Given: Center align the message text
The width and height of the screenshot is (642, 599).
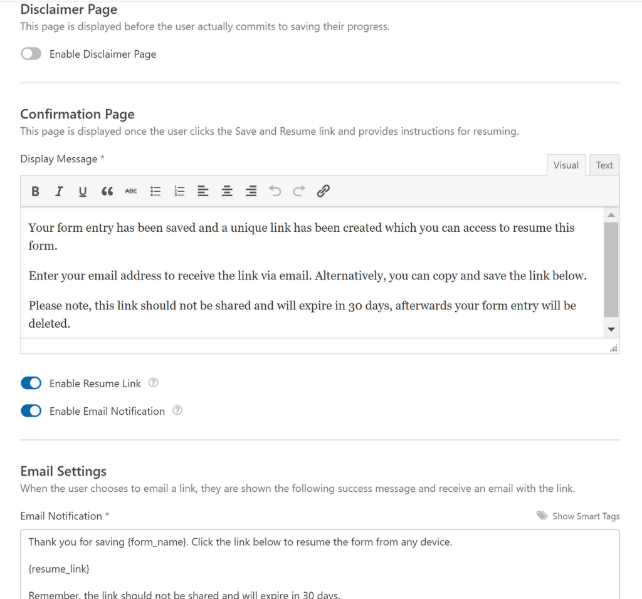Looking at the screenshot, I should click(227, 191).
